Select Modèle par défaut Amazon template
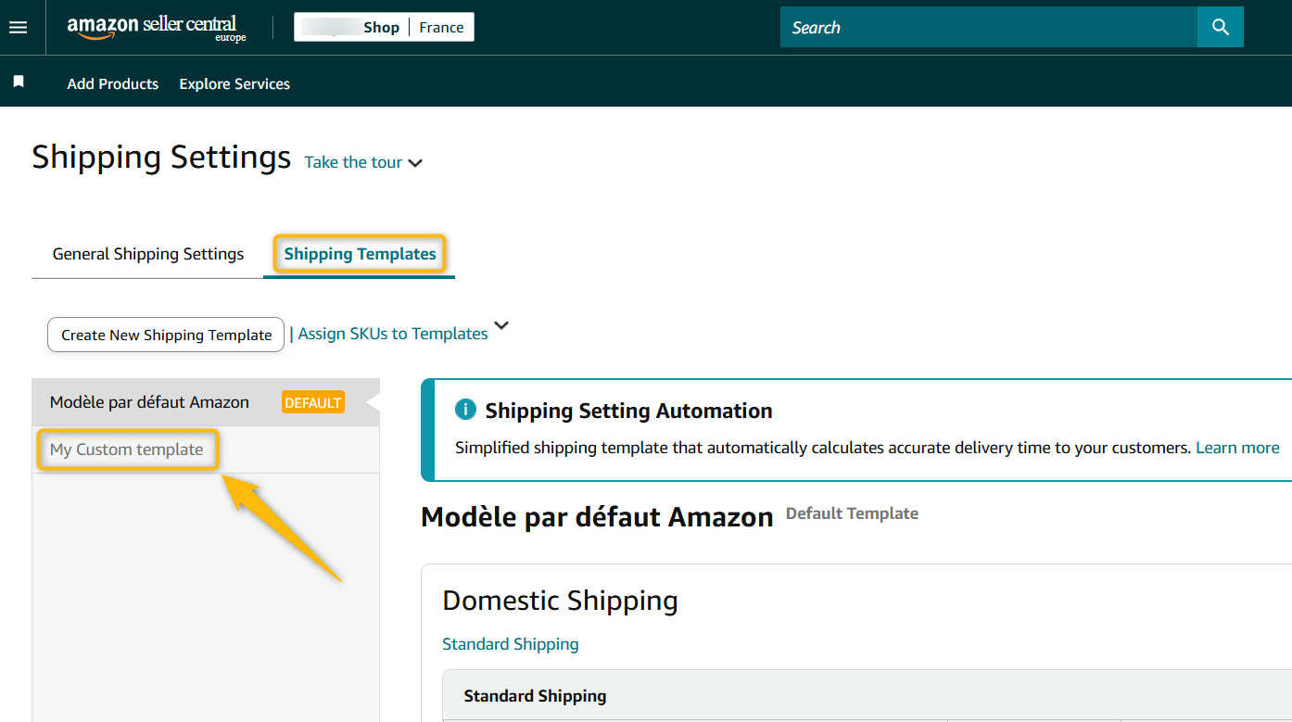 149,402
